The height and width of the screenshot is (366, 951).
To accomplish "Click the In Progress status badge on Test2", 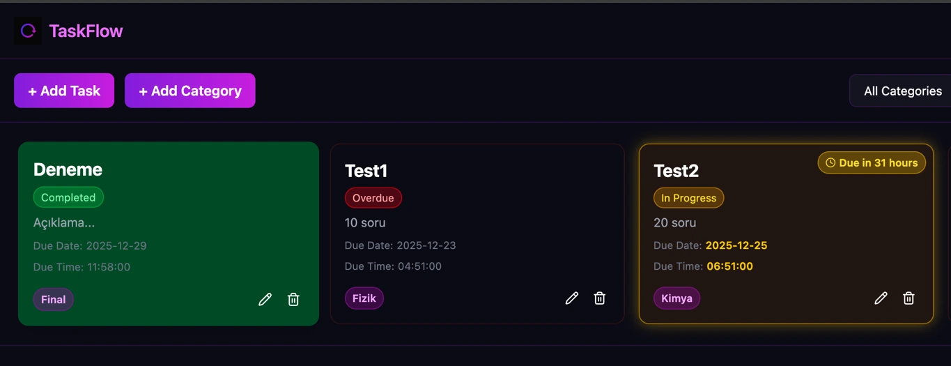I will 689,198.
